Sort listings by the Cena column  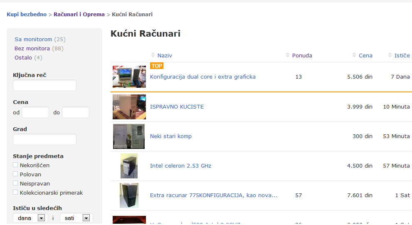(365, 55)
